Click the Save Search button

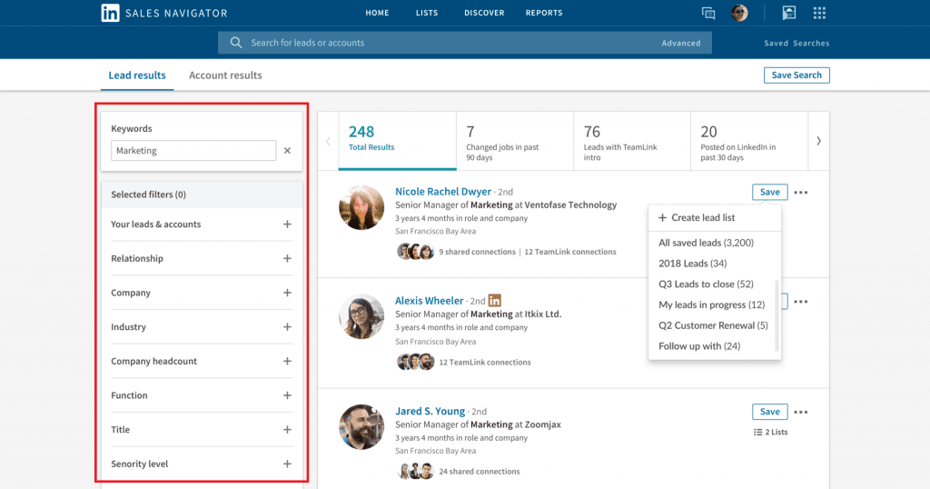click(x=796, y=75)
